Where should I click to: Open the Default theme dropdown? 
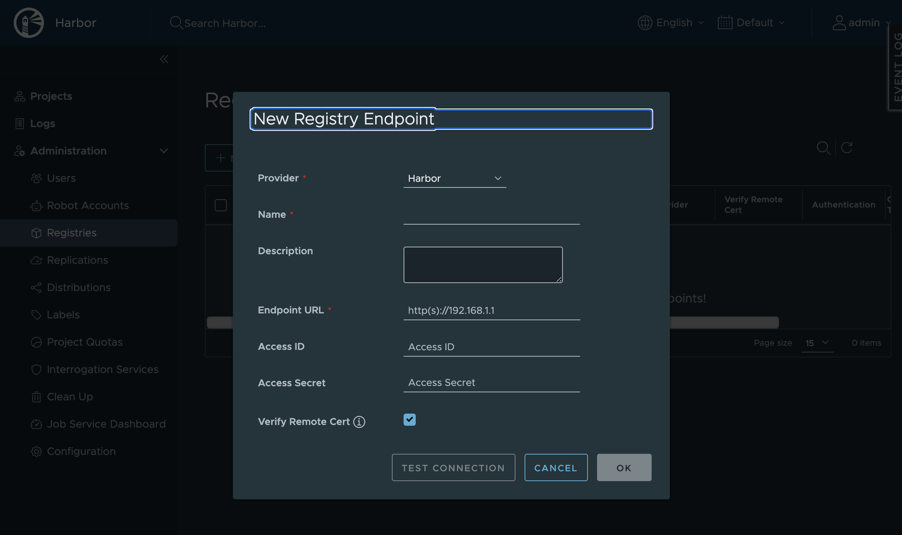point(751,23)
